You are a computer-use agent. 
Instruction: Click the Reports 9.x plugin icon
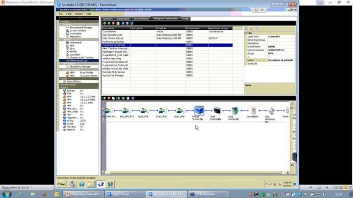(65, 130)
